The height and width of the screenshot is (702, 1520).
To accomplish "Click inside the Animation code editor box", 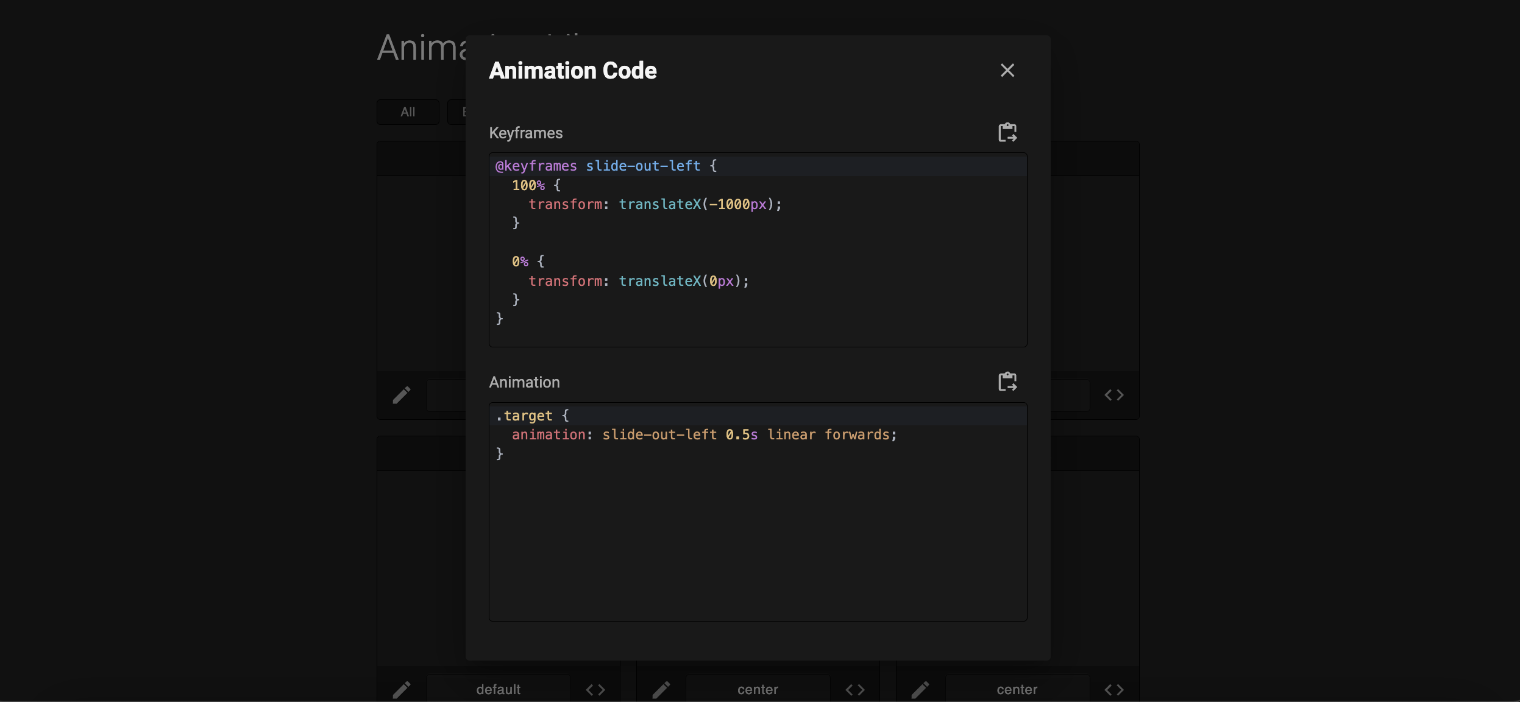I will 758,512.
